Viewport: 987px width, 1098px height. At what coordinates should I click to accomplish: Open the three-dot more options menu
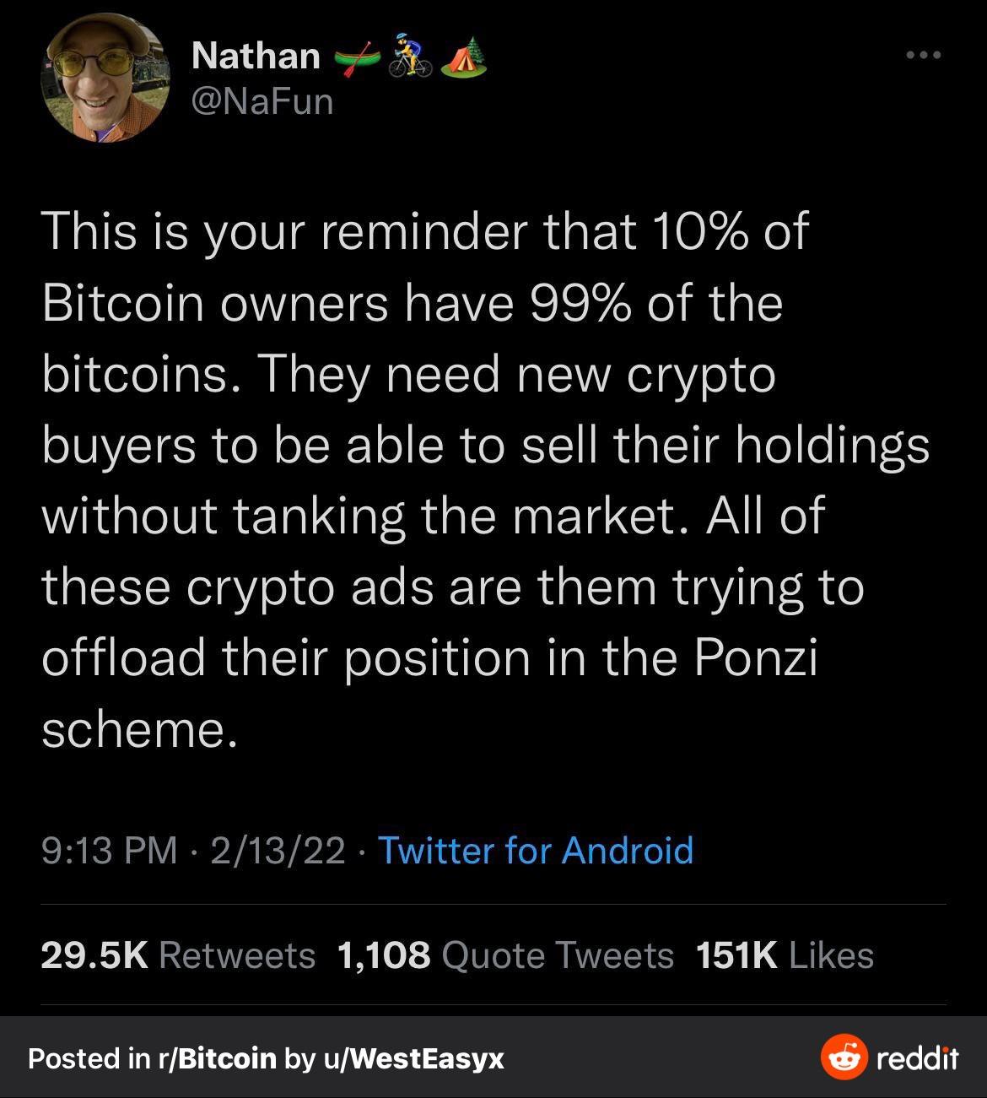pos(923,56)
